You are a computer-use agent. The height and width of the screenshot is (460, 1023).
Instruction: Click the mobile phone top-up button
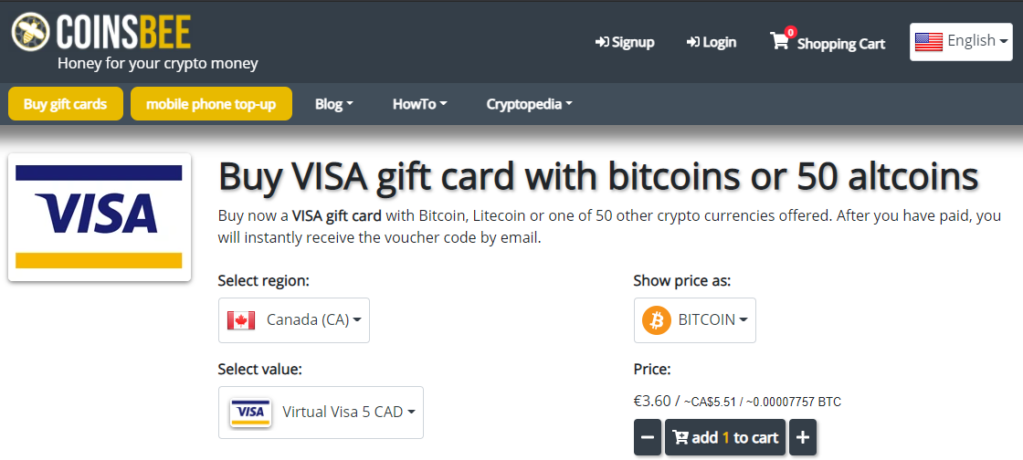(x=211, y=104)
